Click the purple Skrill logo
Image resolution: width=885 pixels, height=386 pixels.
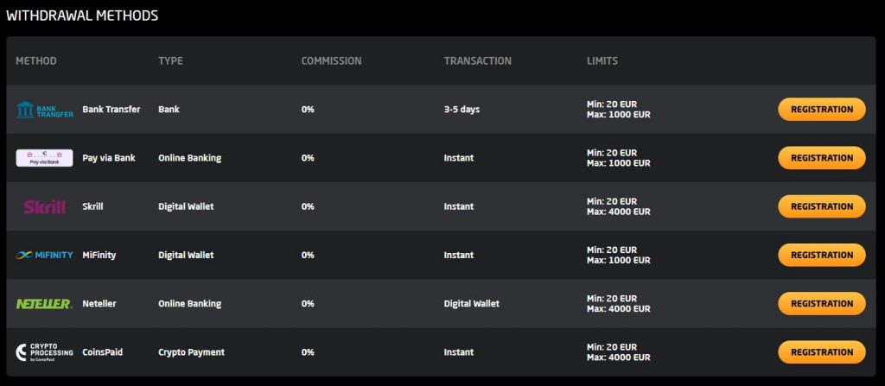point(44,206)
